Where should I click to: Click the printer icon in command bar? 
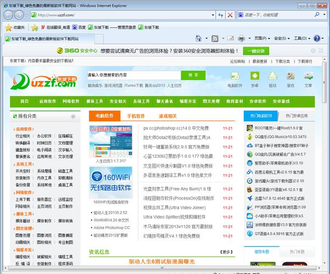click(242, 38)
